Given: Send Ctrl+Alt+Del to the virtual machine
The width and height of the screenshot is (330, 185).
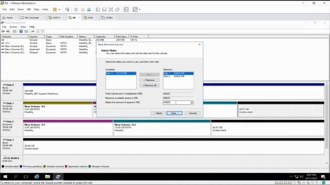Looking at the screenshot, I should point(67,9).
